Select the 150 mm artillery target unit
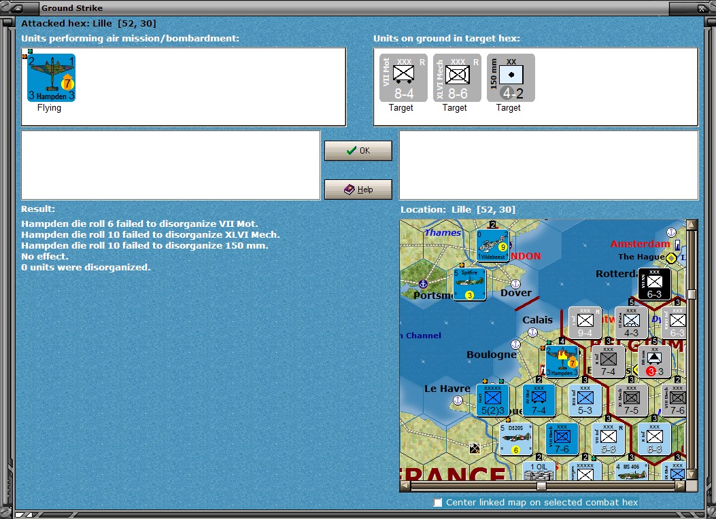 click(x=511, y=77)
